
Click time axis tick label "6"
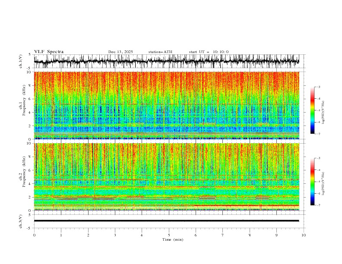pos(196,235)
